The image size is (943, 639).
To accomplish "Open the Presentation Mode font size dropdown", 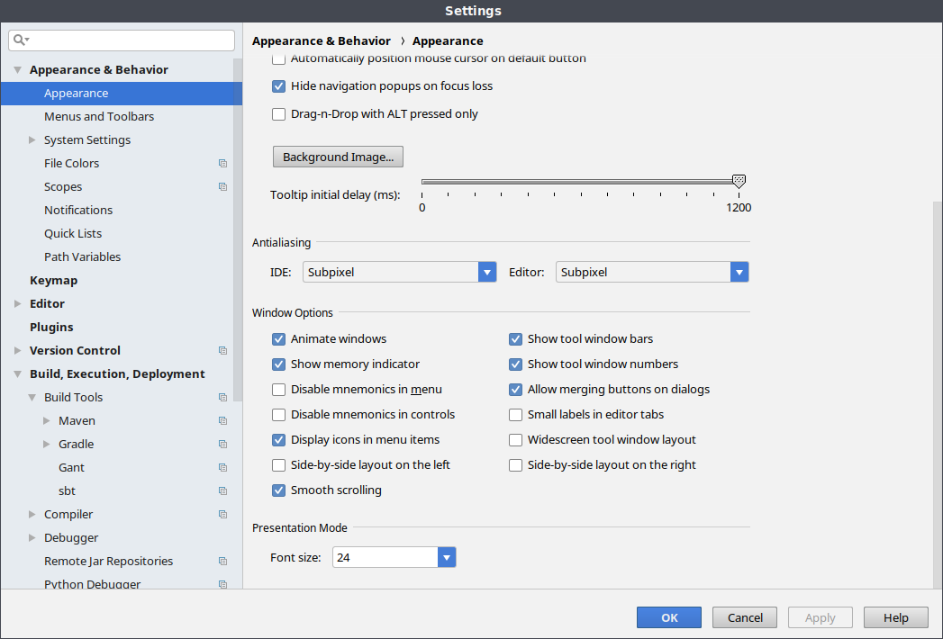I will tap(447, 556).
